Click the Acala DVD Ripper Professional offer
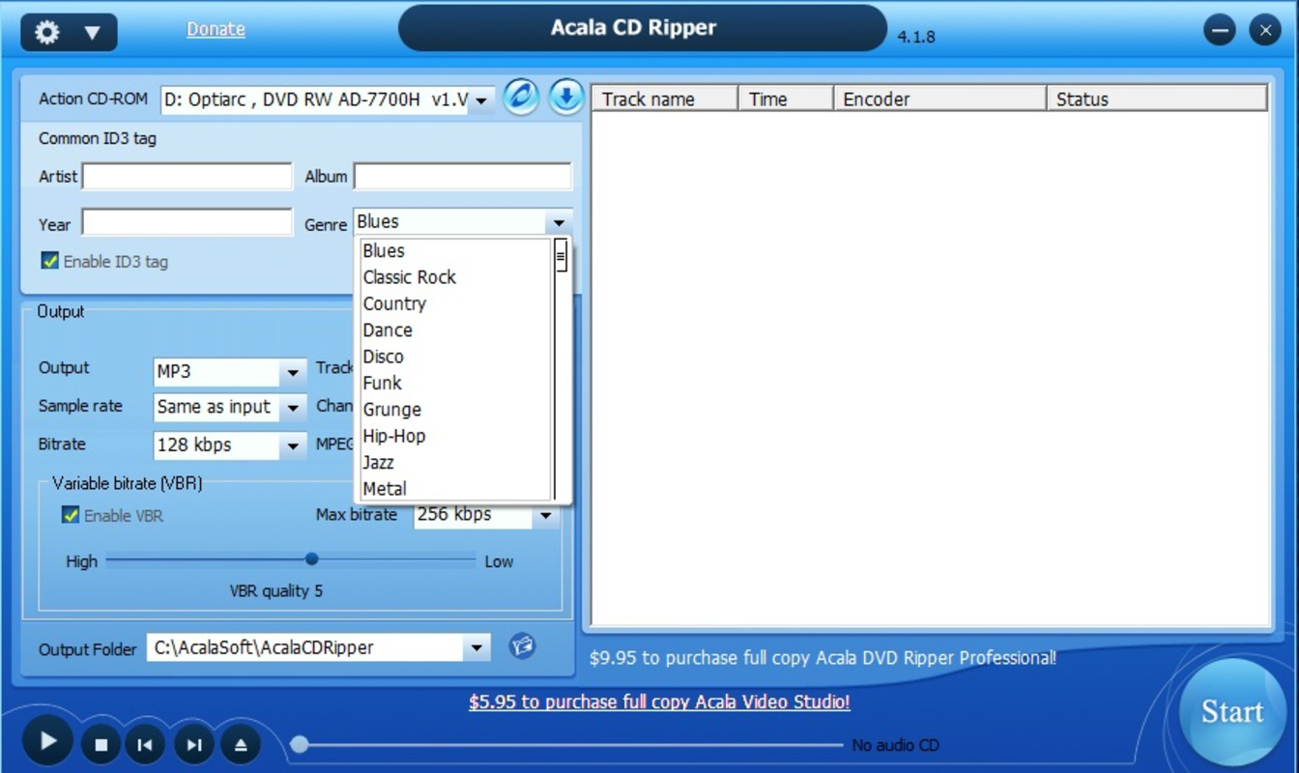 tap(823, 658)
